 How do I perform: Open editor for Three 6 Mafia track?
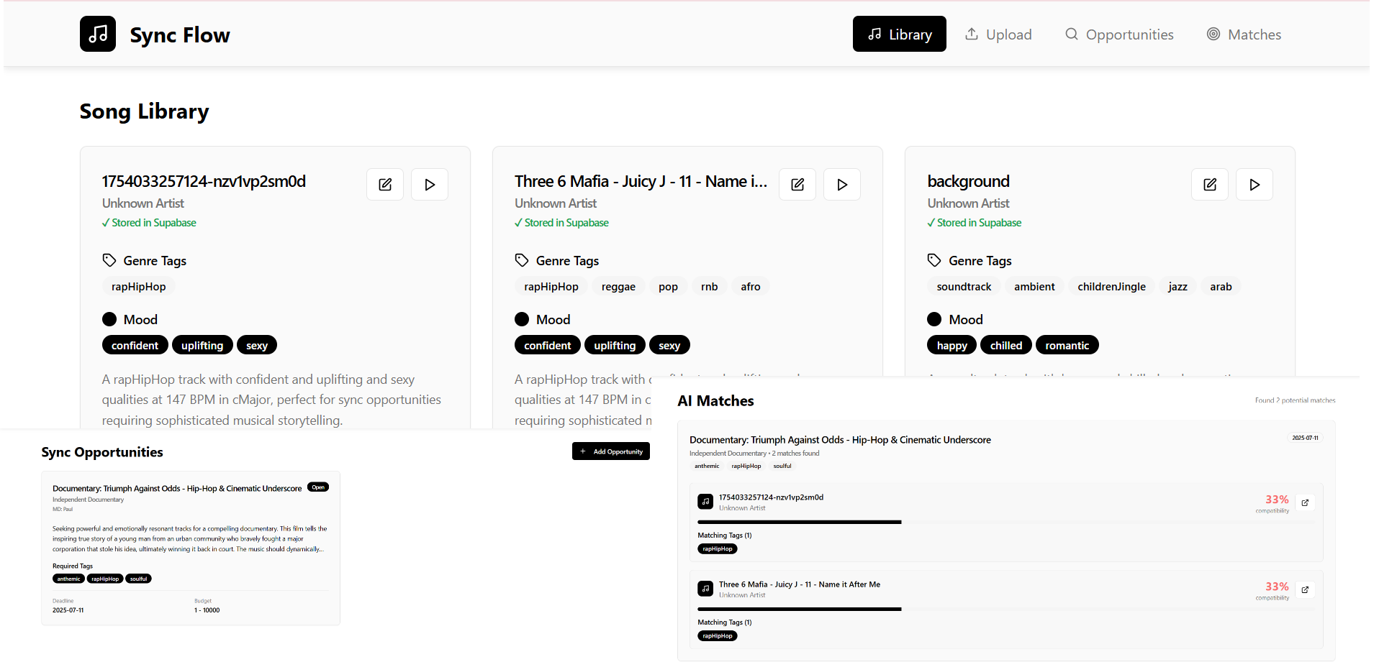click(x=797, y=185)
